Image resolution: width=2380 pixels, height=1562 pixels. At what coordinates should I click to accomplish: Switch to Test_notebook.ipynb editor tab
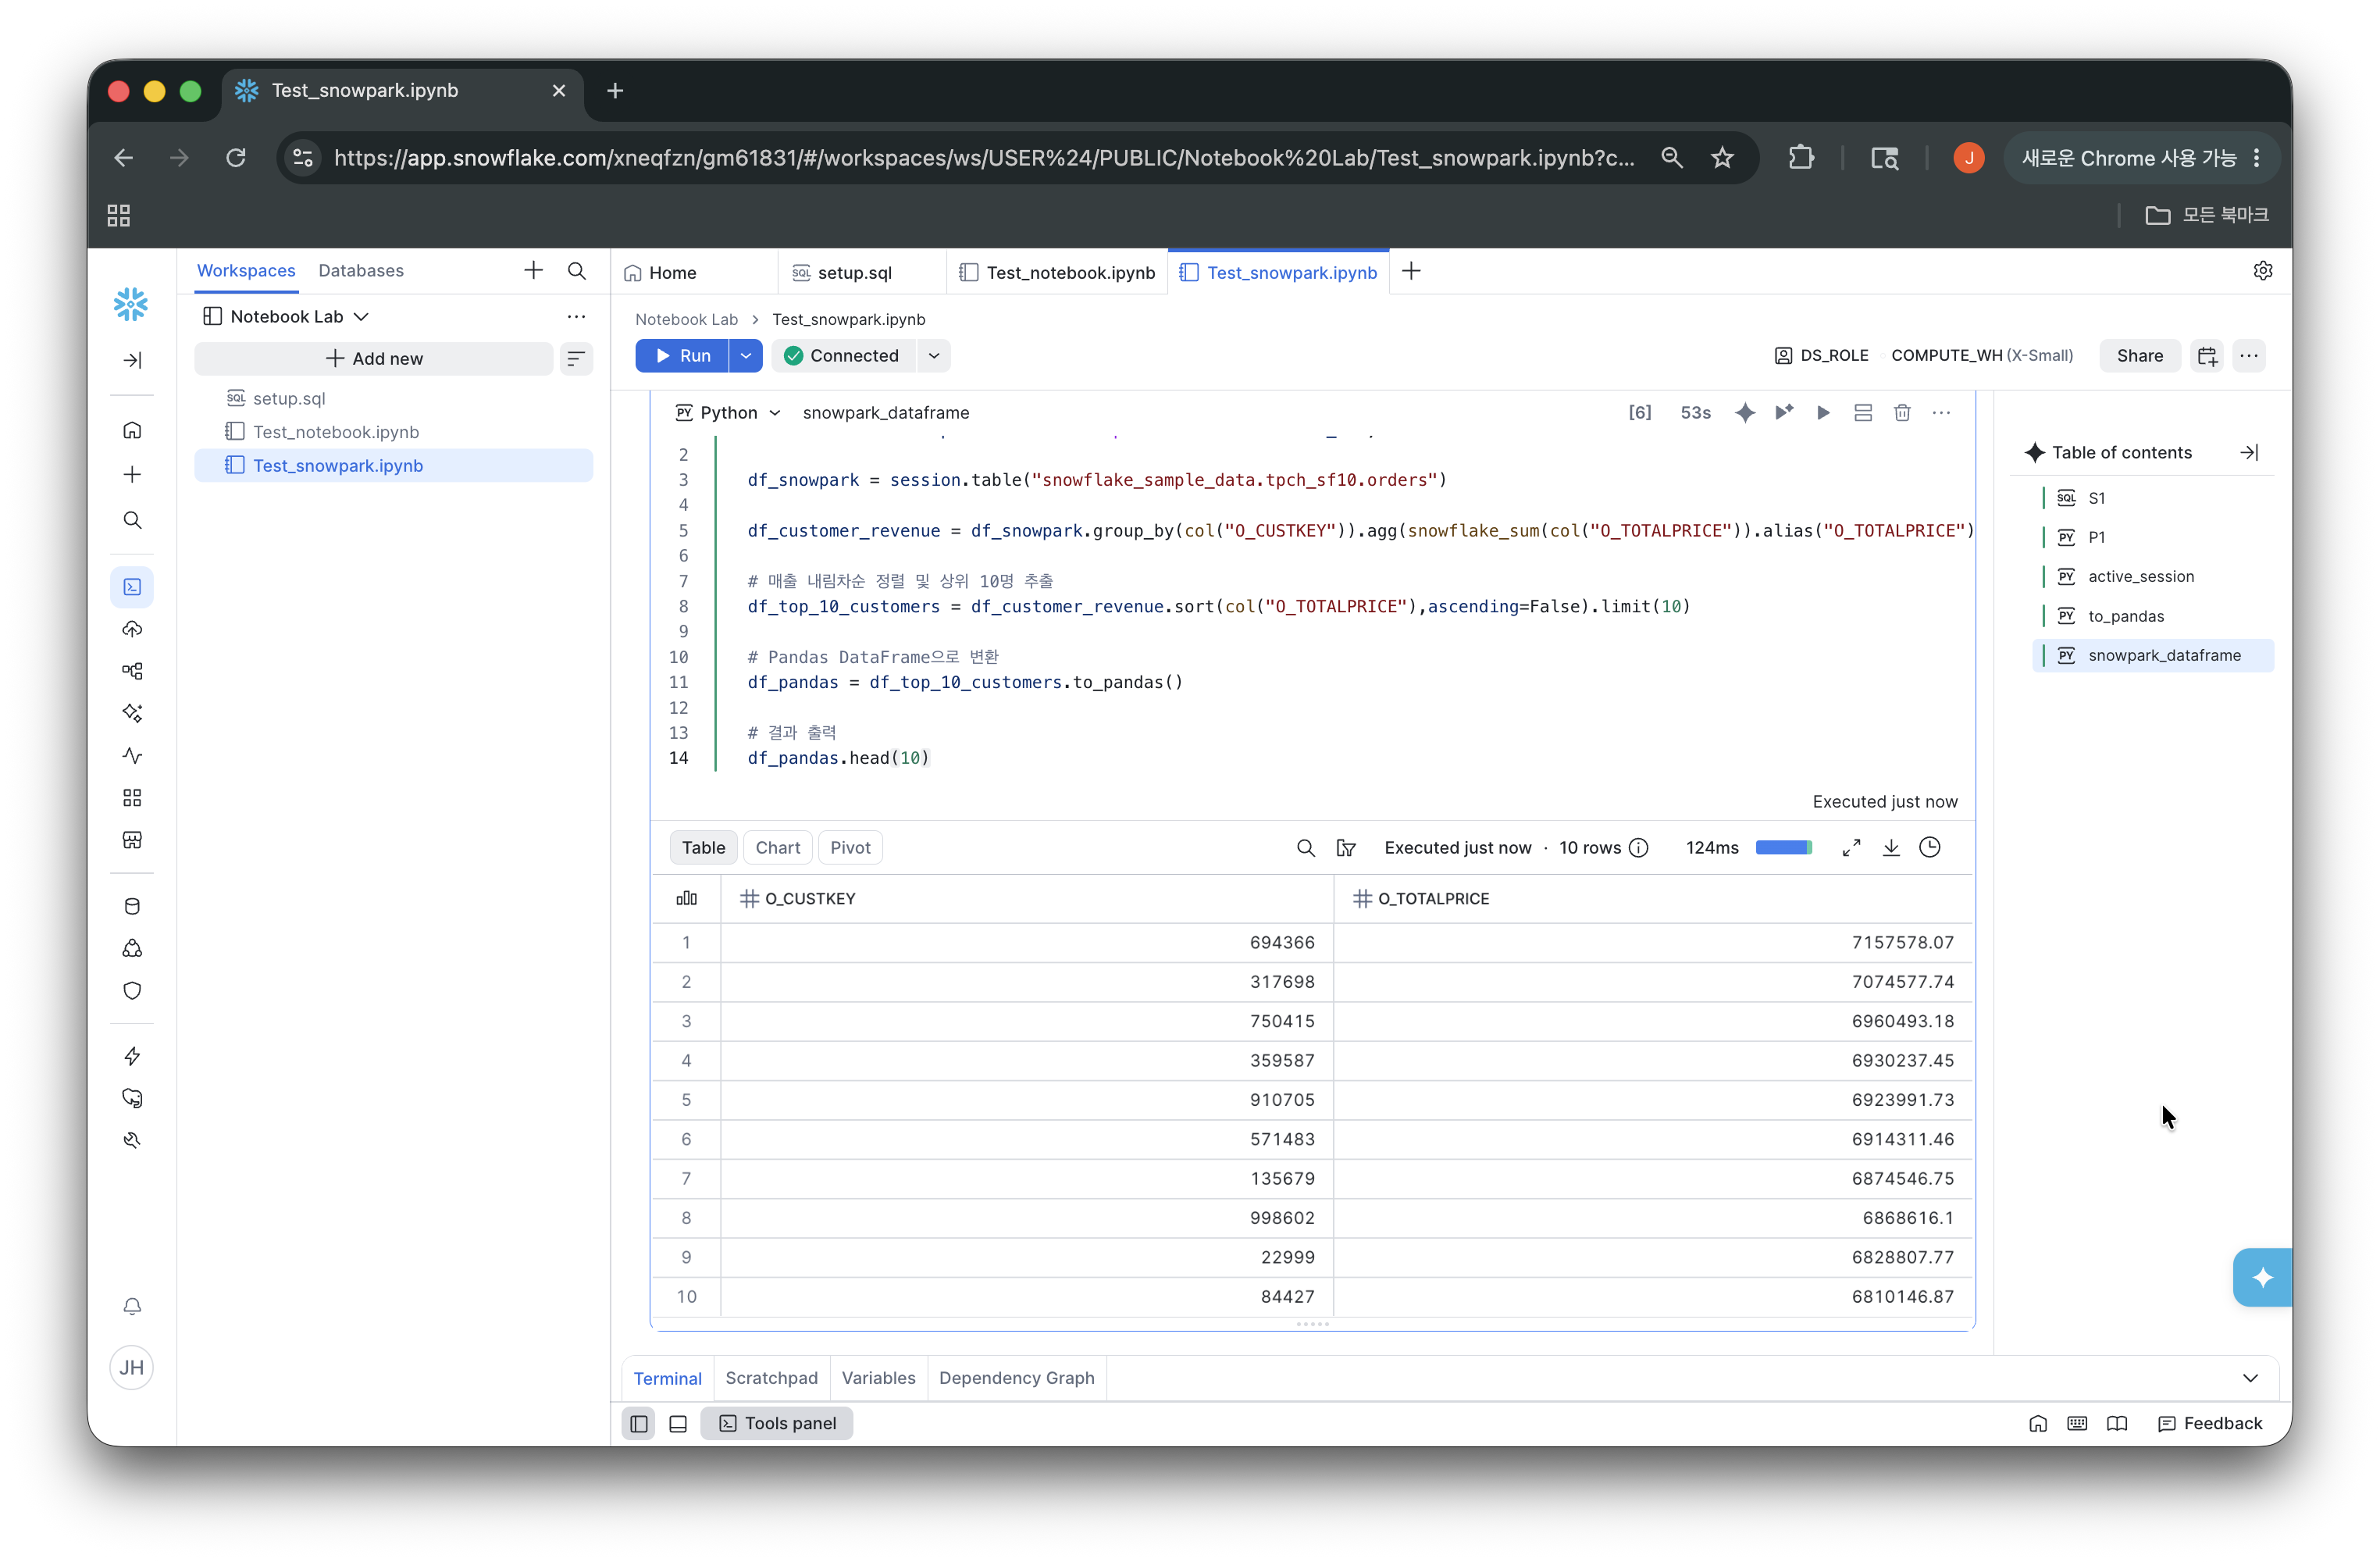coord(1057,273)
